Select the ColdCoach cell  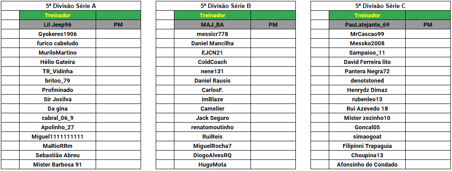(x=213, y=62)
